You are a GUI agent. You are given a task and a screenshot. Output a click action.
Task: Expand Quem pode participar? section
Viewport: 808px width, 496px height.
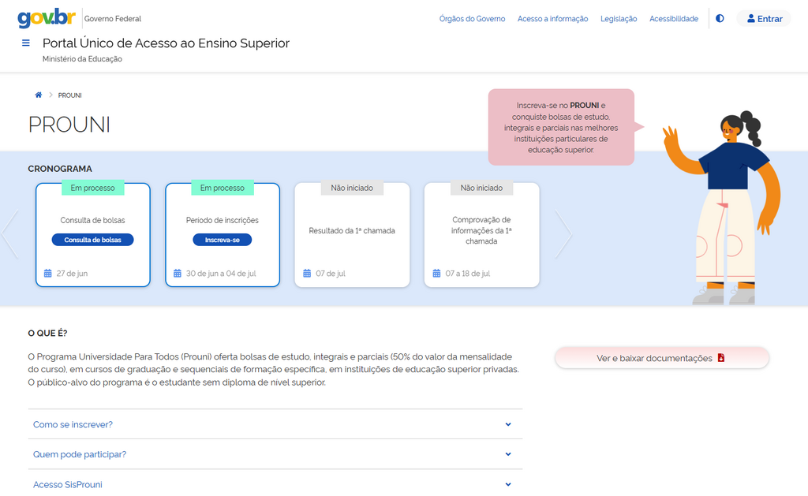coord(275,454)
